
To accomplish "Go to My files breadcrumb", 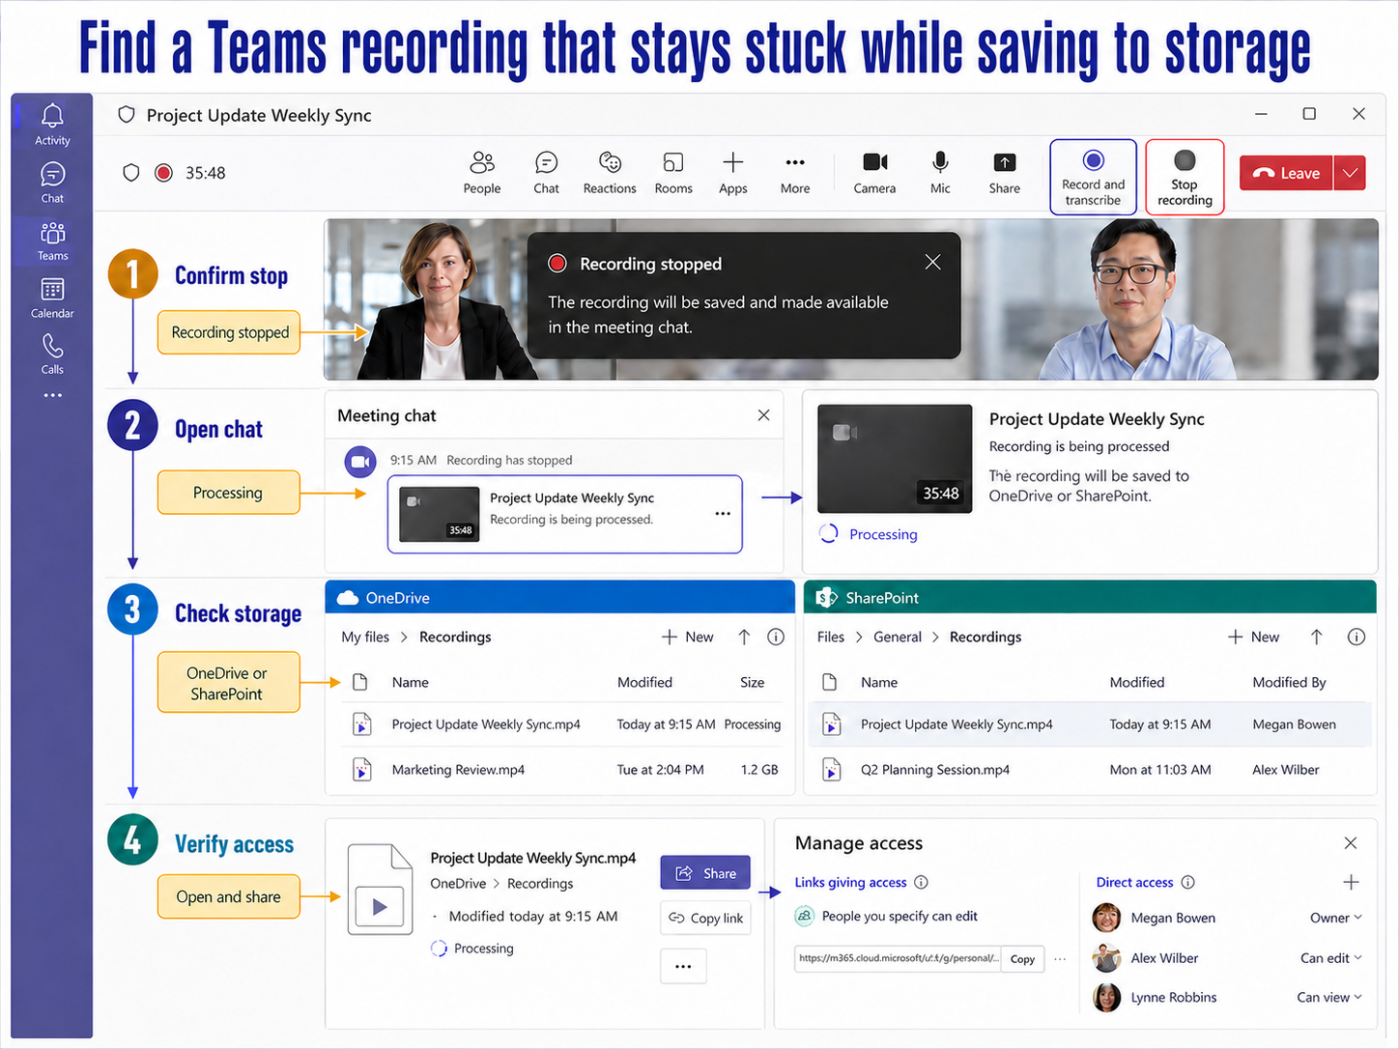I will click(365, 637).
